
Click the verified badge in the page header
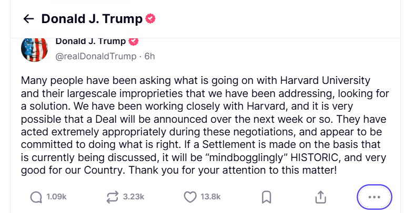point(150,19)
